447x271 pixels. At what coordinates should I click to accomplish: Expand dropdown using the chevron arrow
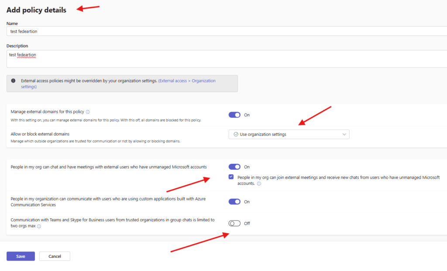[x=344, y=135]
